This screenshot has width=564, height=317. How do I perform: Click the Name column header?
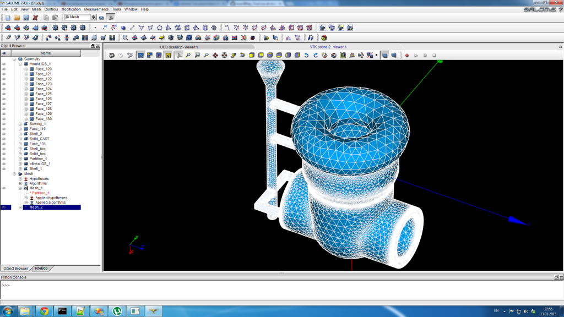coord(46,53)
